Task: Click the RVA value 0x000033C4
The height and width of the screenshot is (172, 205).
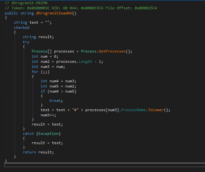Action: click(92, 8)
